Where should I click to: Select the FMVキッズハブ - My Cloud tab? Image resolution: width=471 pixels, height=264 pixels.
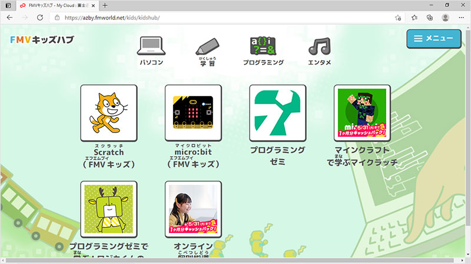(57, 6)
